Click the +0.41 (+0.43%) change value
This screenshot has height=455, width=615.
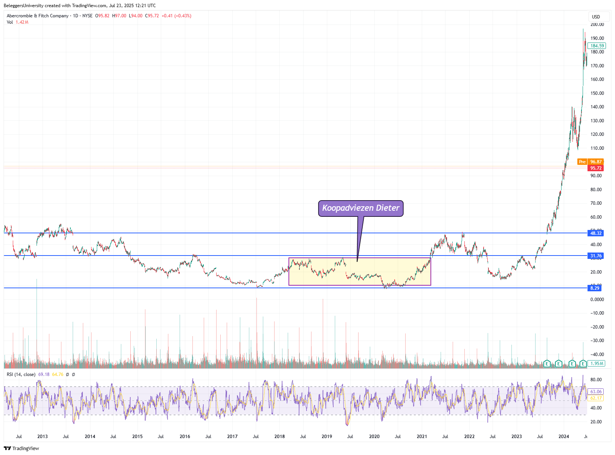pos(176,16)
